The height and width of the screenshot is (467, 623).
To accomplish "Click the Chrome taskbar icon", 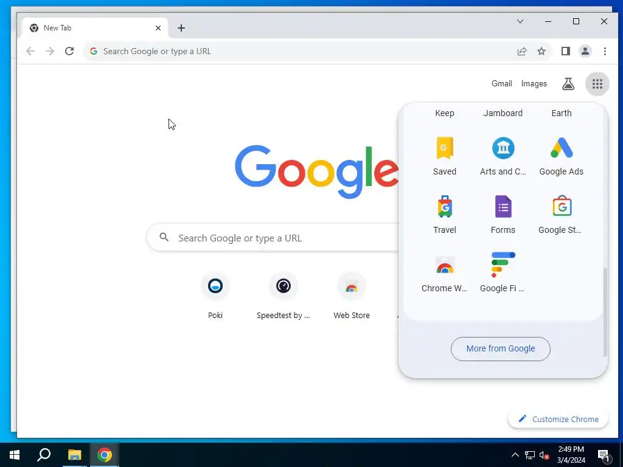I will pyautogui.click(x=105, y=455).
